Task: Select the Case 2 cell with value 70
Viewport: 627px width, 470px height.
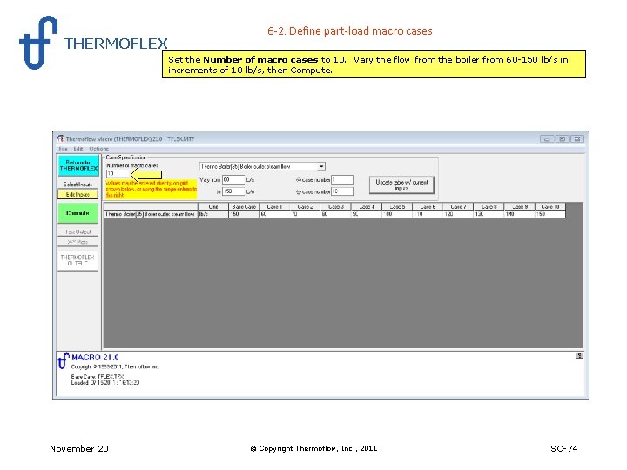Action: (x=305, y=214)
